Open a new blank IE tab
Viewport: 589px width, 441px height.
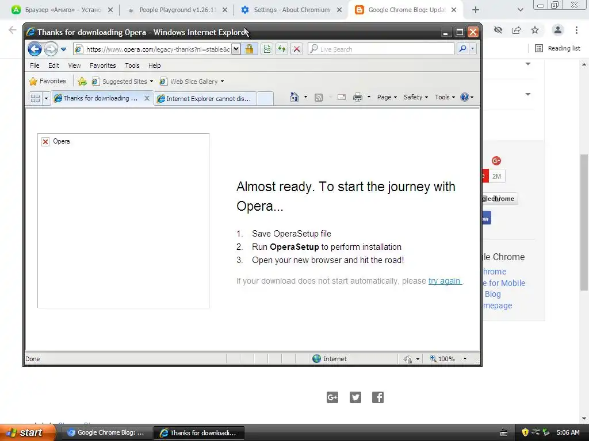tap(265, 99)
